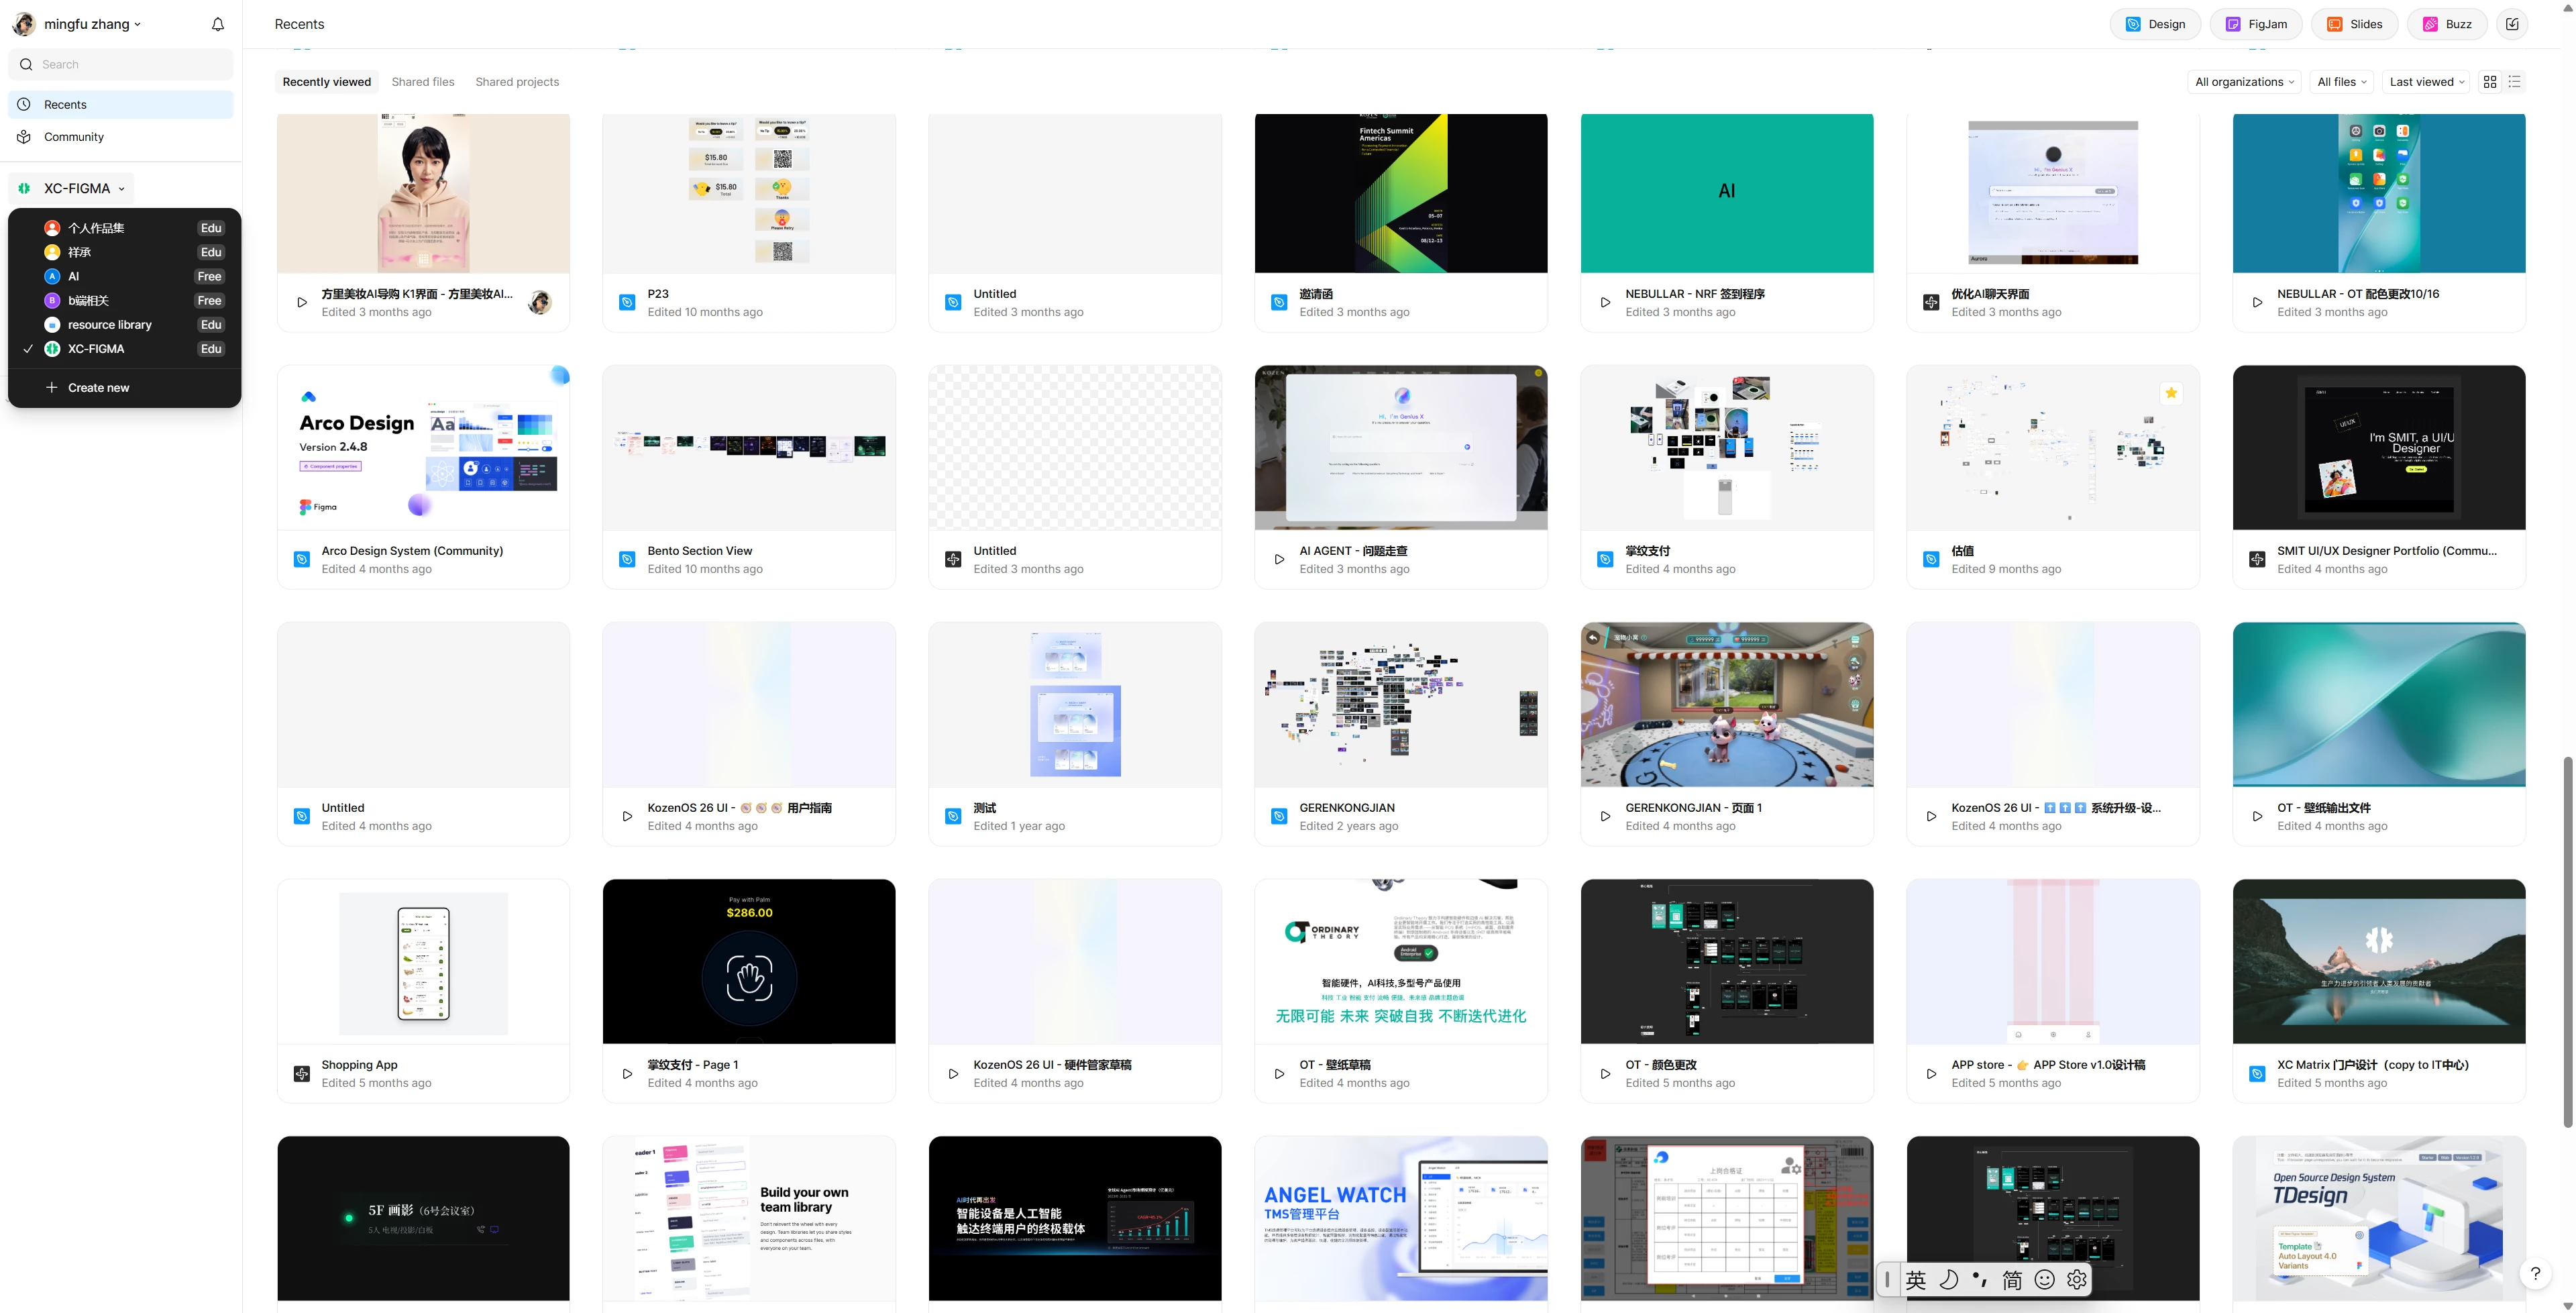This screenshot has width=2576, height=1313.
Task: Switch to the Shared files tab
Action: coord(423,82)
